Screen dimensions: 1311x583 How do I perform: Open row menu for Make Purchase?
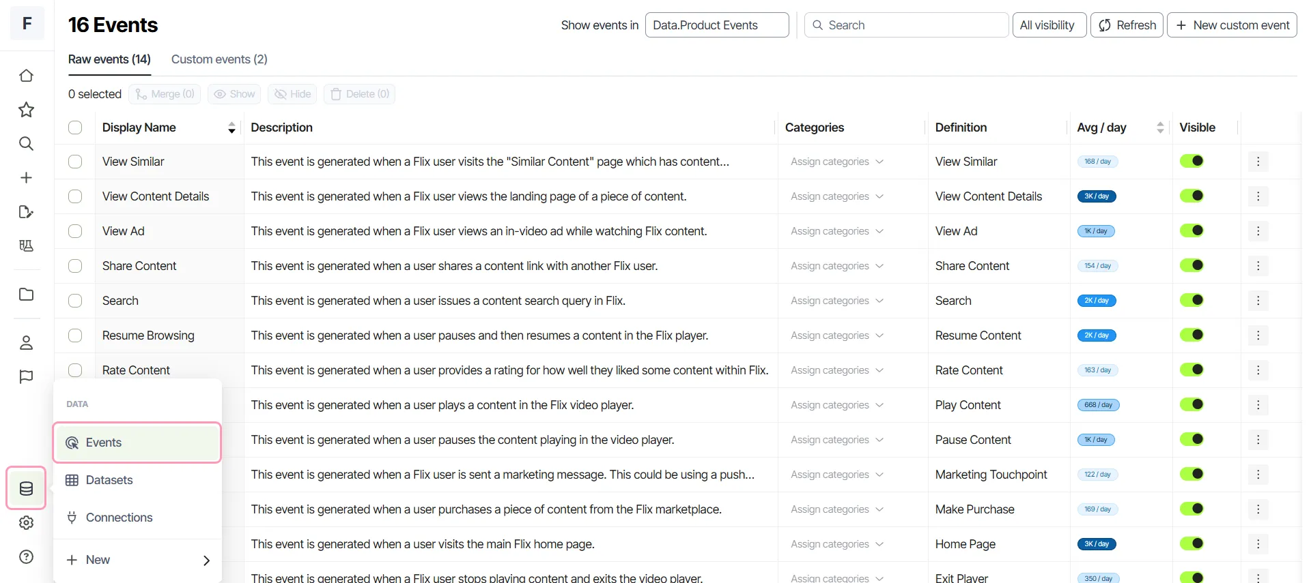[x=1258, y=509]
